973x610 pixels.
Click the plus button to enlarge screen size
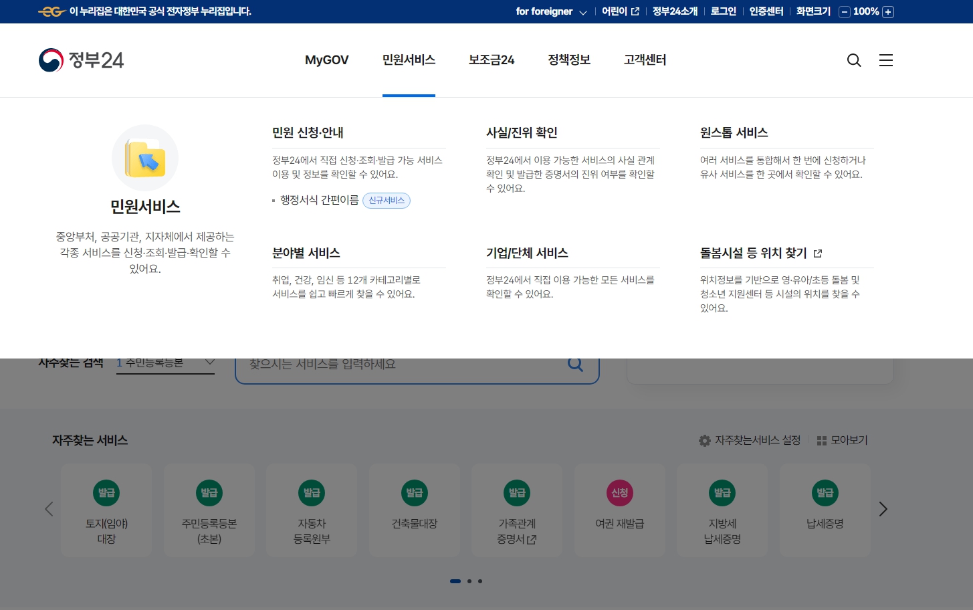pyautogui.click(x=888, y=11)
